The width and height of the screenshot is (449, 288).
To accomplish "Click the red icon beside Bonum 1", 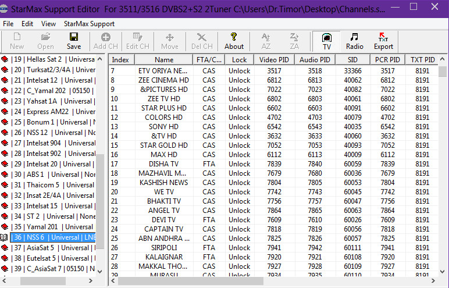I will pyautogui.click(x=5, y=122).
